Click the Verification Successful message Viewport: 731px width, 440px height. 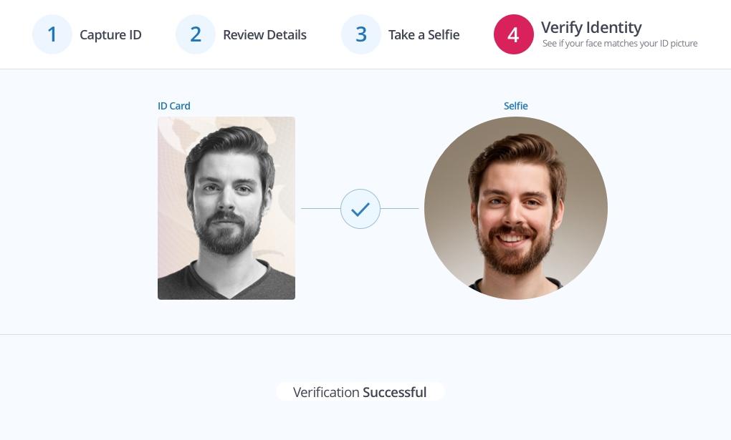pos(360,392)
